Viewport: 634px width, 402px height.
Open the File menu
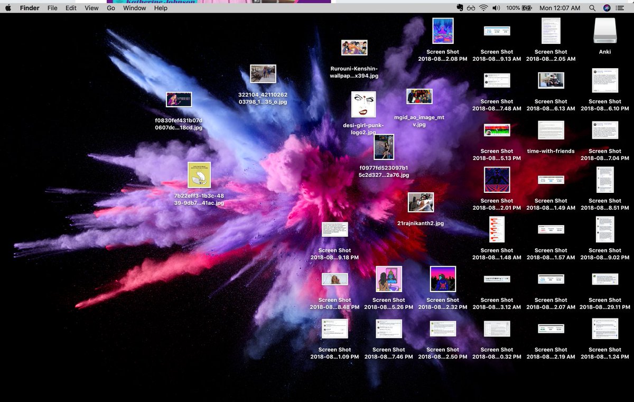pos(52,8)
